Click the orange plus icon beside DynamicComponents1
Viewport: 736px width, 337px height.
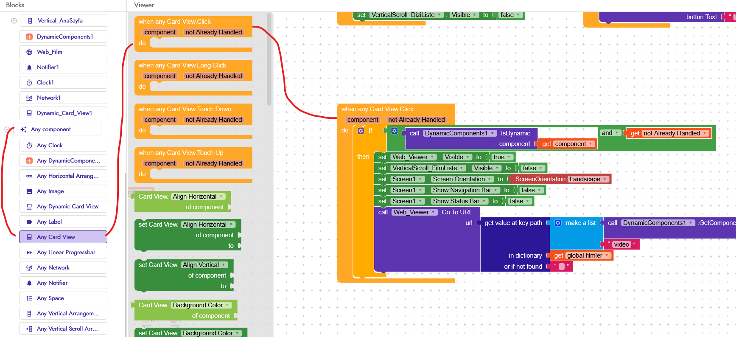click(x=29, y=37)
